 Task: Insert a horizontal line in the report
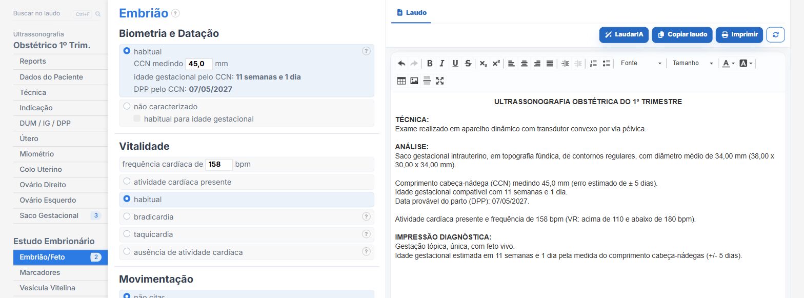427,81
